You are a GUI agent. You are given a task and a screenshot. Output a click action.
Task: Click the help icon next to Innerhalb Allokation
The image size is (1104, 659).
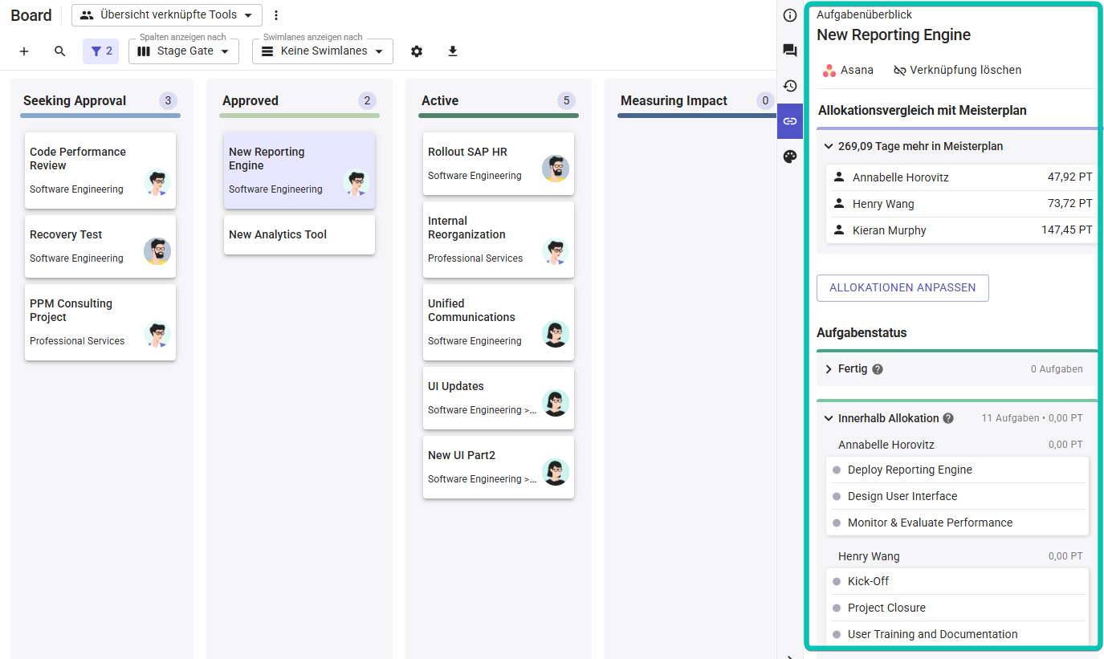pos(948,417)
